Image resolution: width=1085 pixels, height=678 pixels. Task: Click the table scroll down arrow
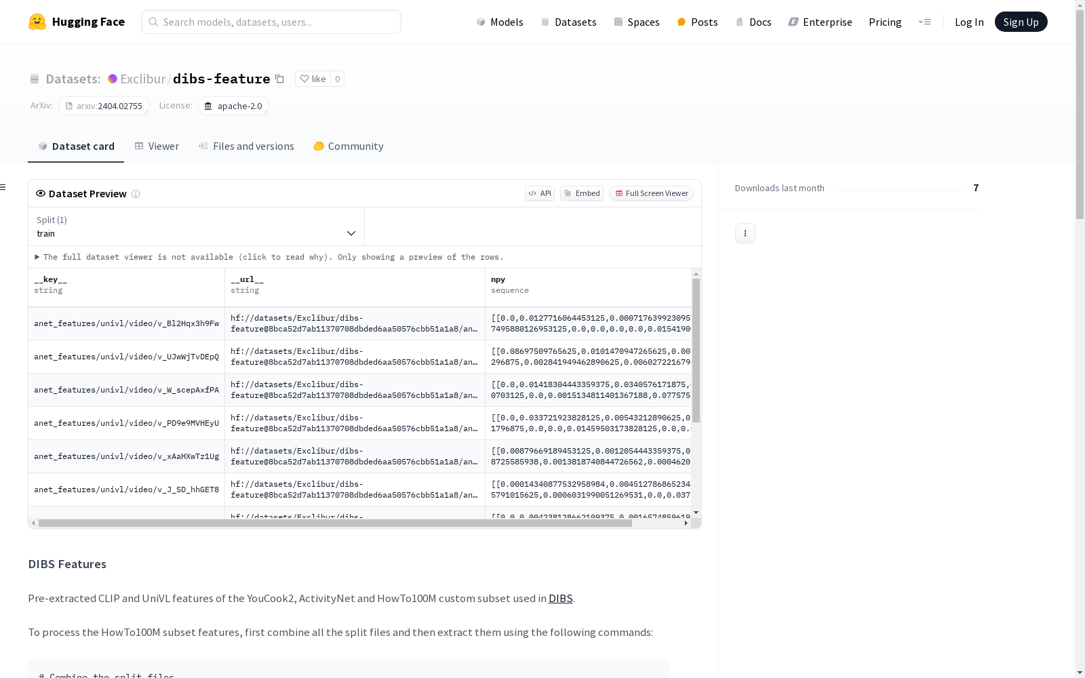[696, 513]
